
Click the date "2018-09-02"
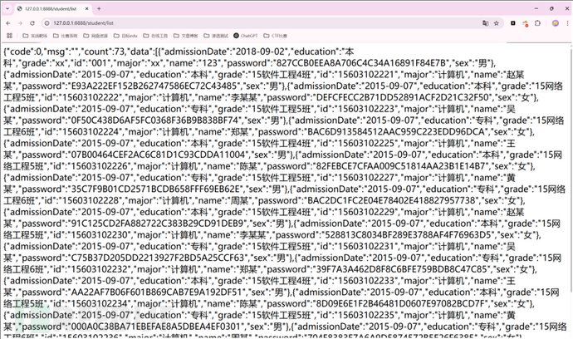pyautogui.click(x=261, y=52)
